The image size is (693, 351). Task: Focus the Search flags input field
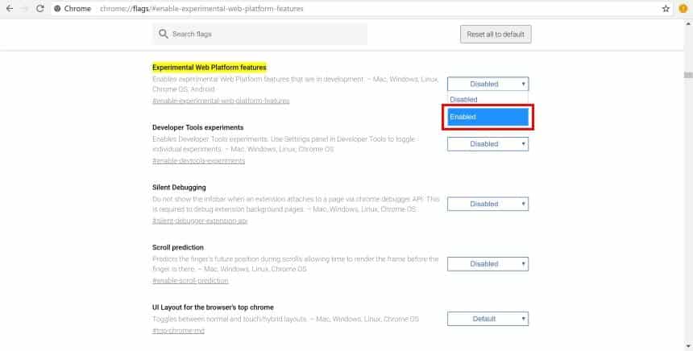(x=259, y=34)
